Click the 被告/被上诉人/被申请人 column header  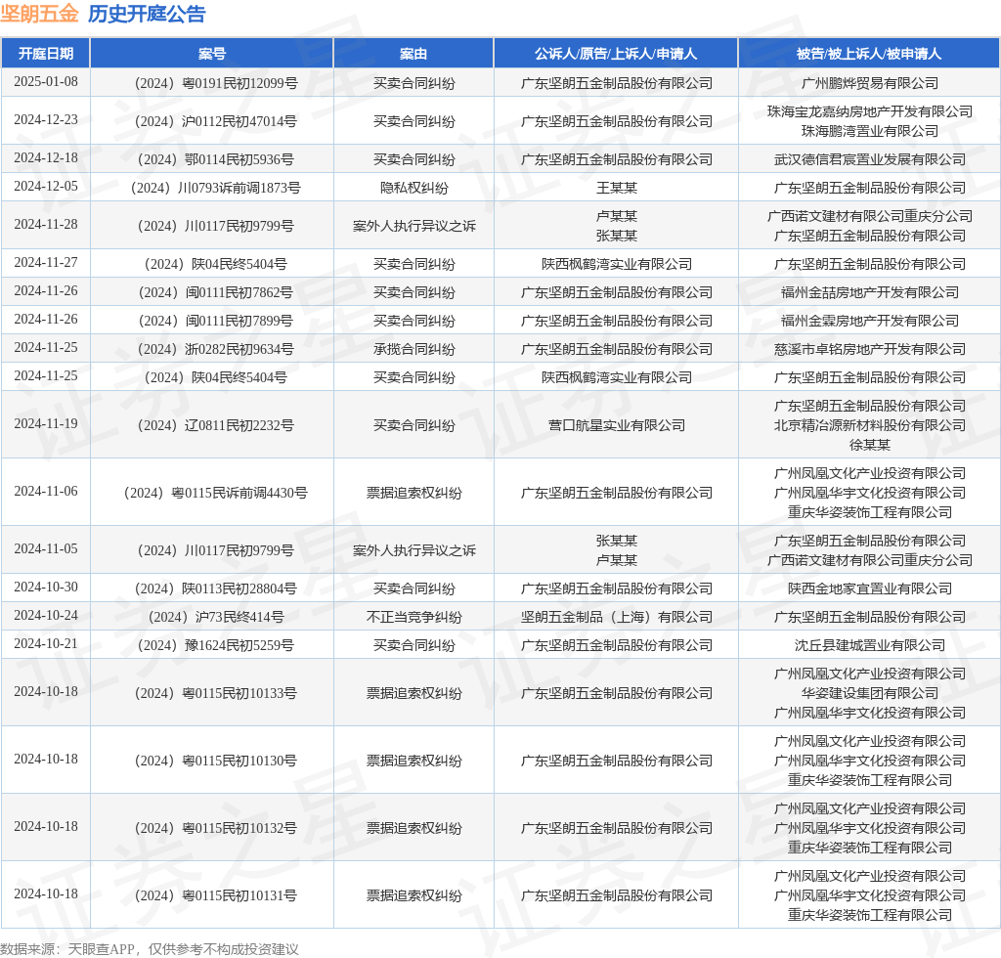point(869,54)
